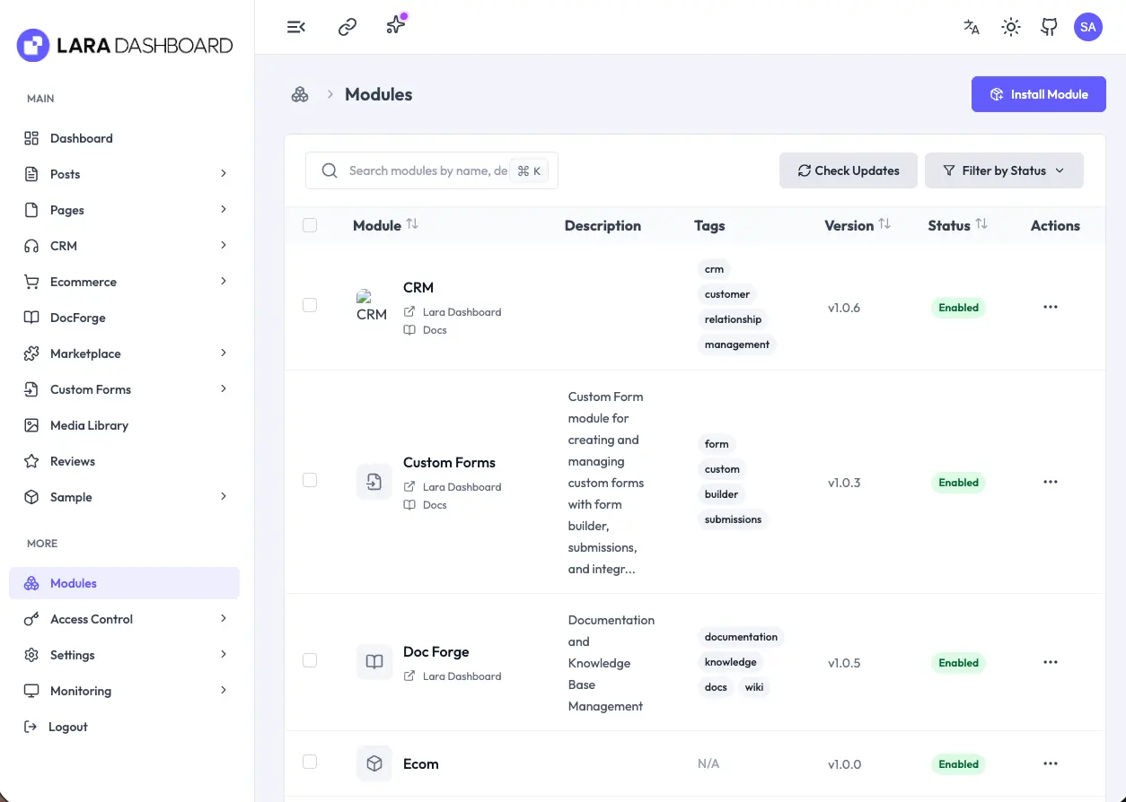
Task: Click the Custom Forms module icon
Action: click(374, 482)
